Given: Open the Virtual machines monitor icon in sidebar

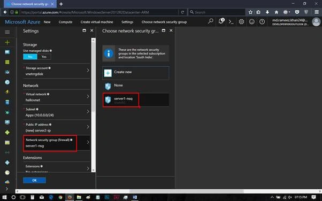Looking at the screenshot, I should pos(7,122).
